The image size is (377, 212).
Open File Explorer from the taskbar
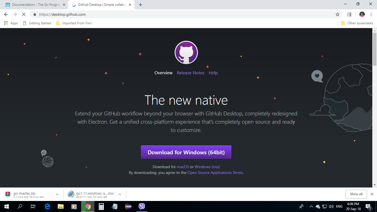60,206
